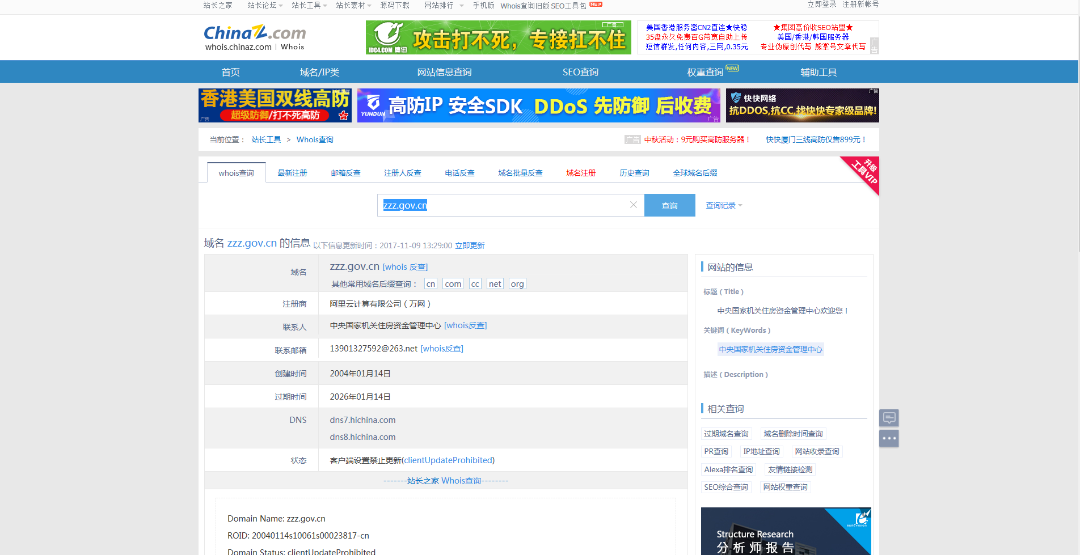Click the 站长之家 Whois查询 footer link

pyautogui.click(x=445, y=481)
